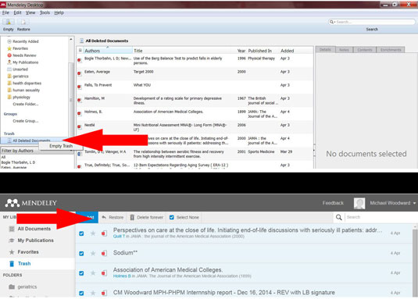This screenshot has height=299, width=418.
Task: Open the Tools menu
Action: tap(45, 12)
